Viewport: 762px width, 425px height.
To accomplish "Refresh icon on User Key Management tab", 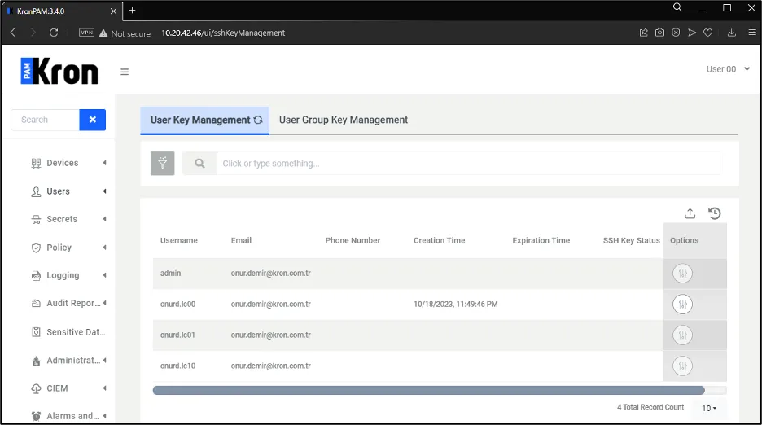I will coord(258,120).
